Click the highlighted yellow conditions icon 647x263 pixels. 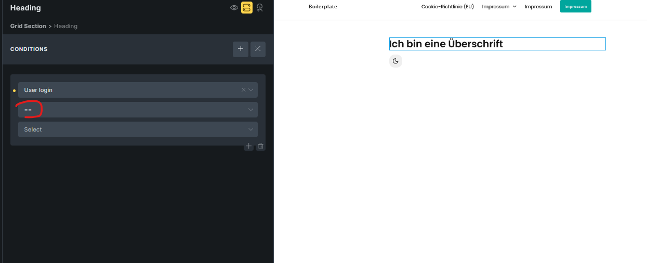click(246, 8)
